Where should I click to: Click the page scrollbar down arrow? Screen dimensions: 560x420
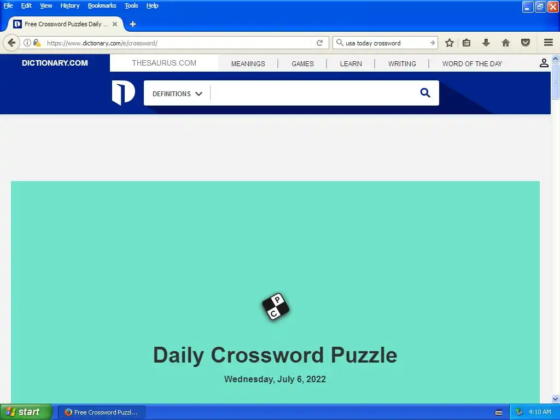[x=555, y=399]
